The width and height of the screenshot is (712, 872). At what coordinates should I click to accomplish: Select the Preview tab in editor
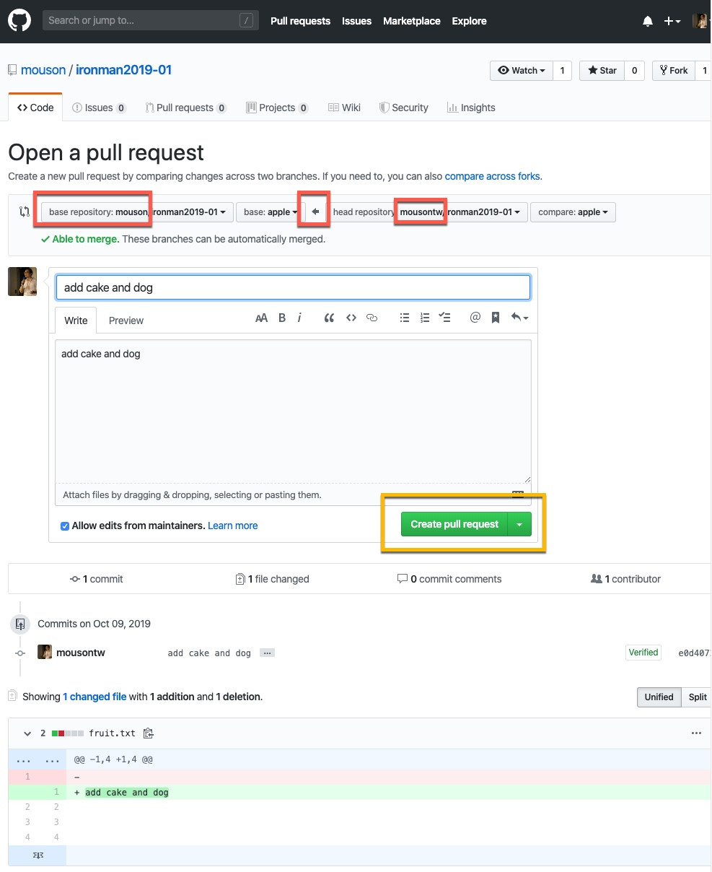tap(126, 321)
